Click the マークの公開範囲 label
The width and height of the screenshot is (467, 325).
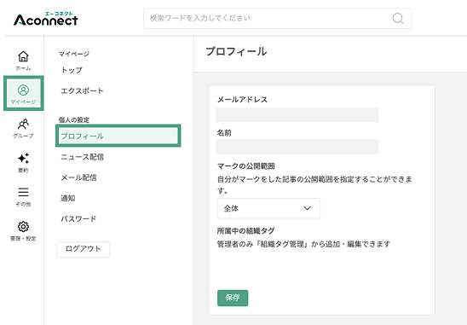click(x=246, y=165)
